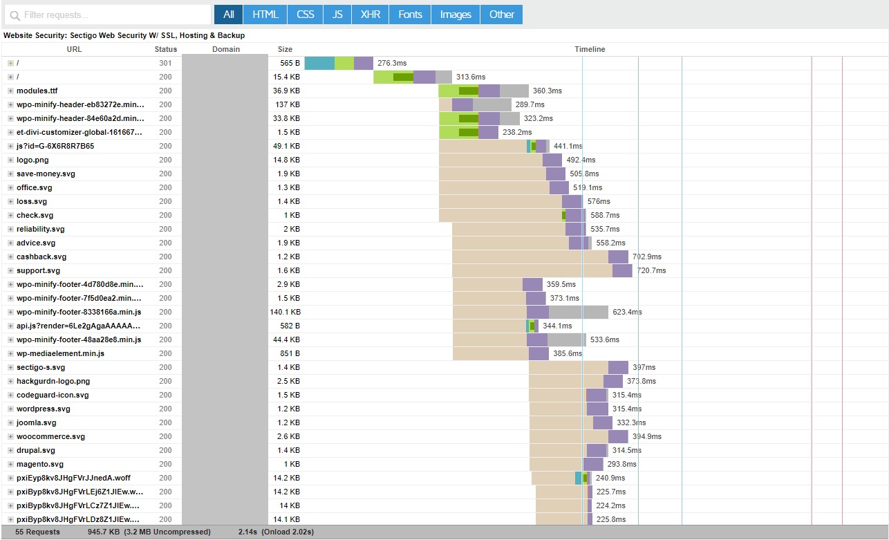Select the All filter tab
The image size is (889, 540).
point(228,15)
